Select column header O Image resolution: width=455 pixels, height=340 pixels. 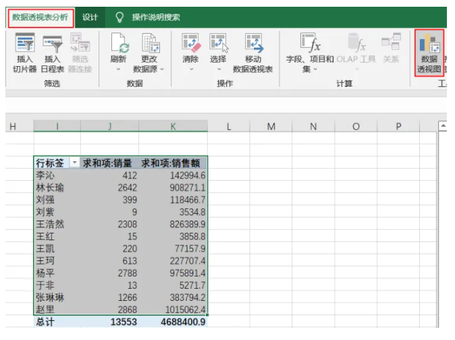pyautogui.click(x=356, y=126)
